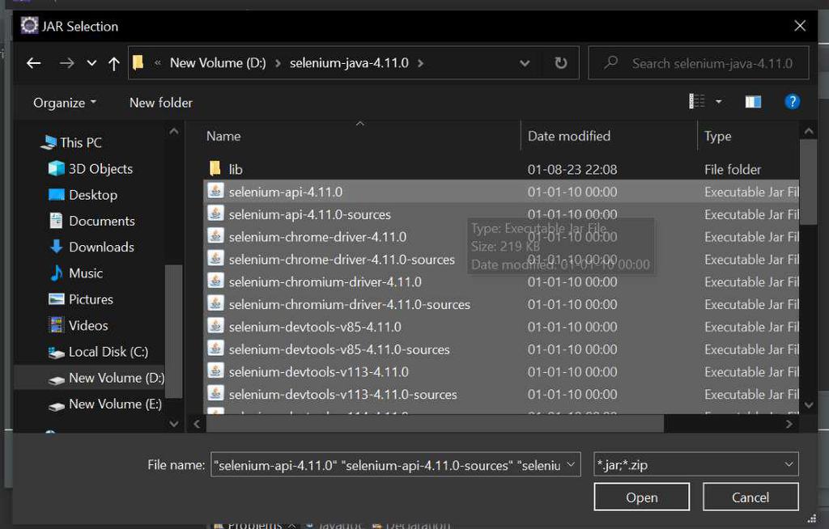The height and width of the screenshot is (529, 829).
Task: Click New Volume (D:) in address path
Action: (218, 63)
